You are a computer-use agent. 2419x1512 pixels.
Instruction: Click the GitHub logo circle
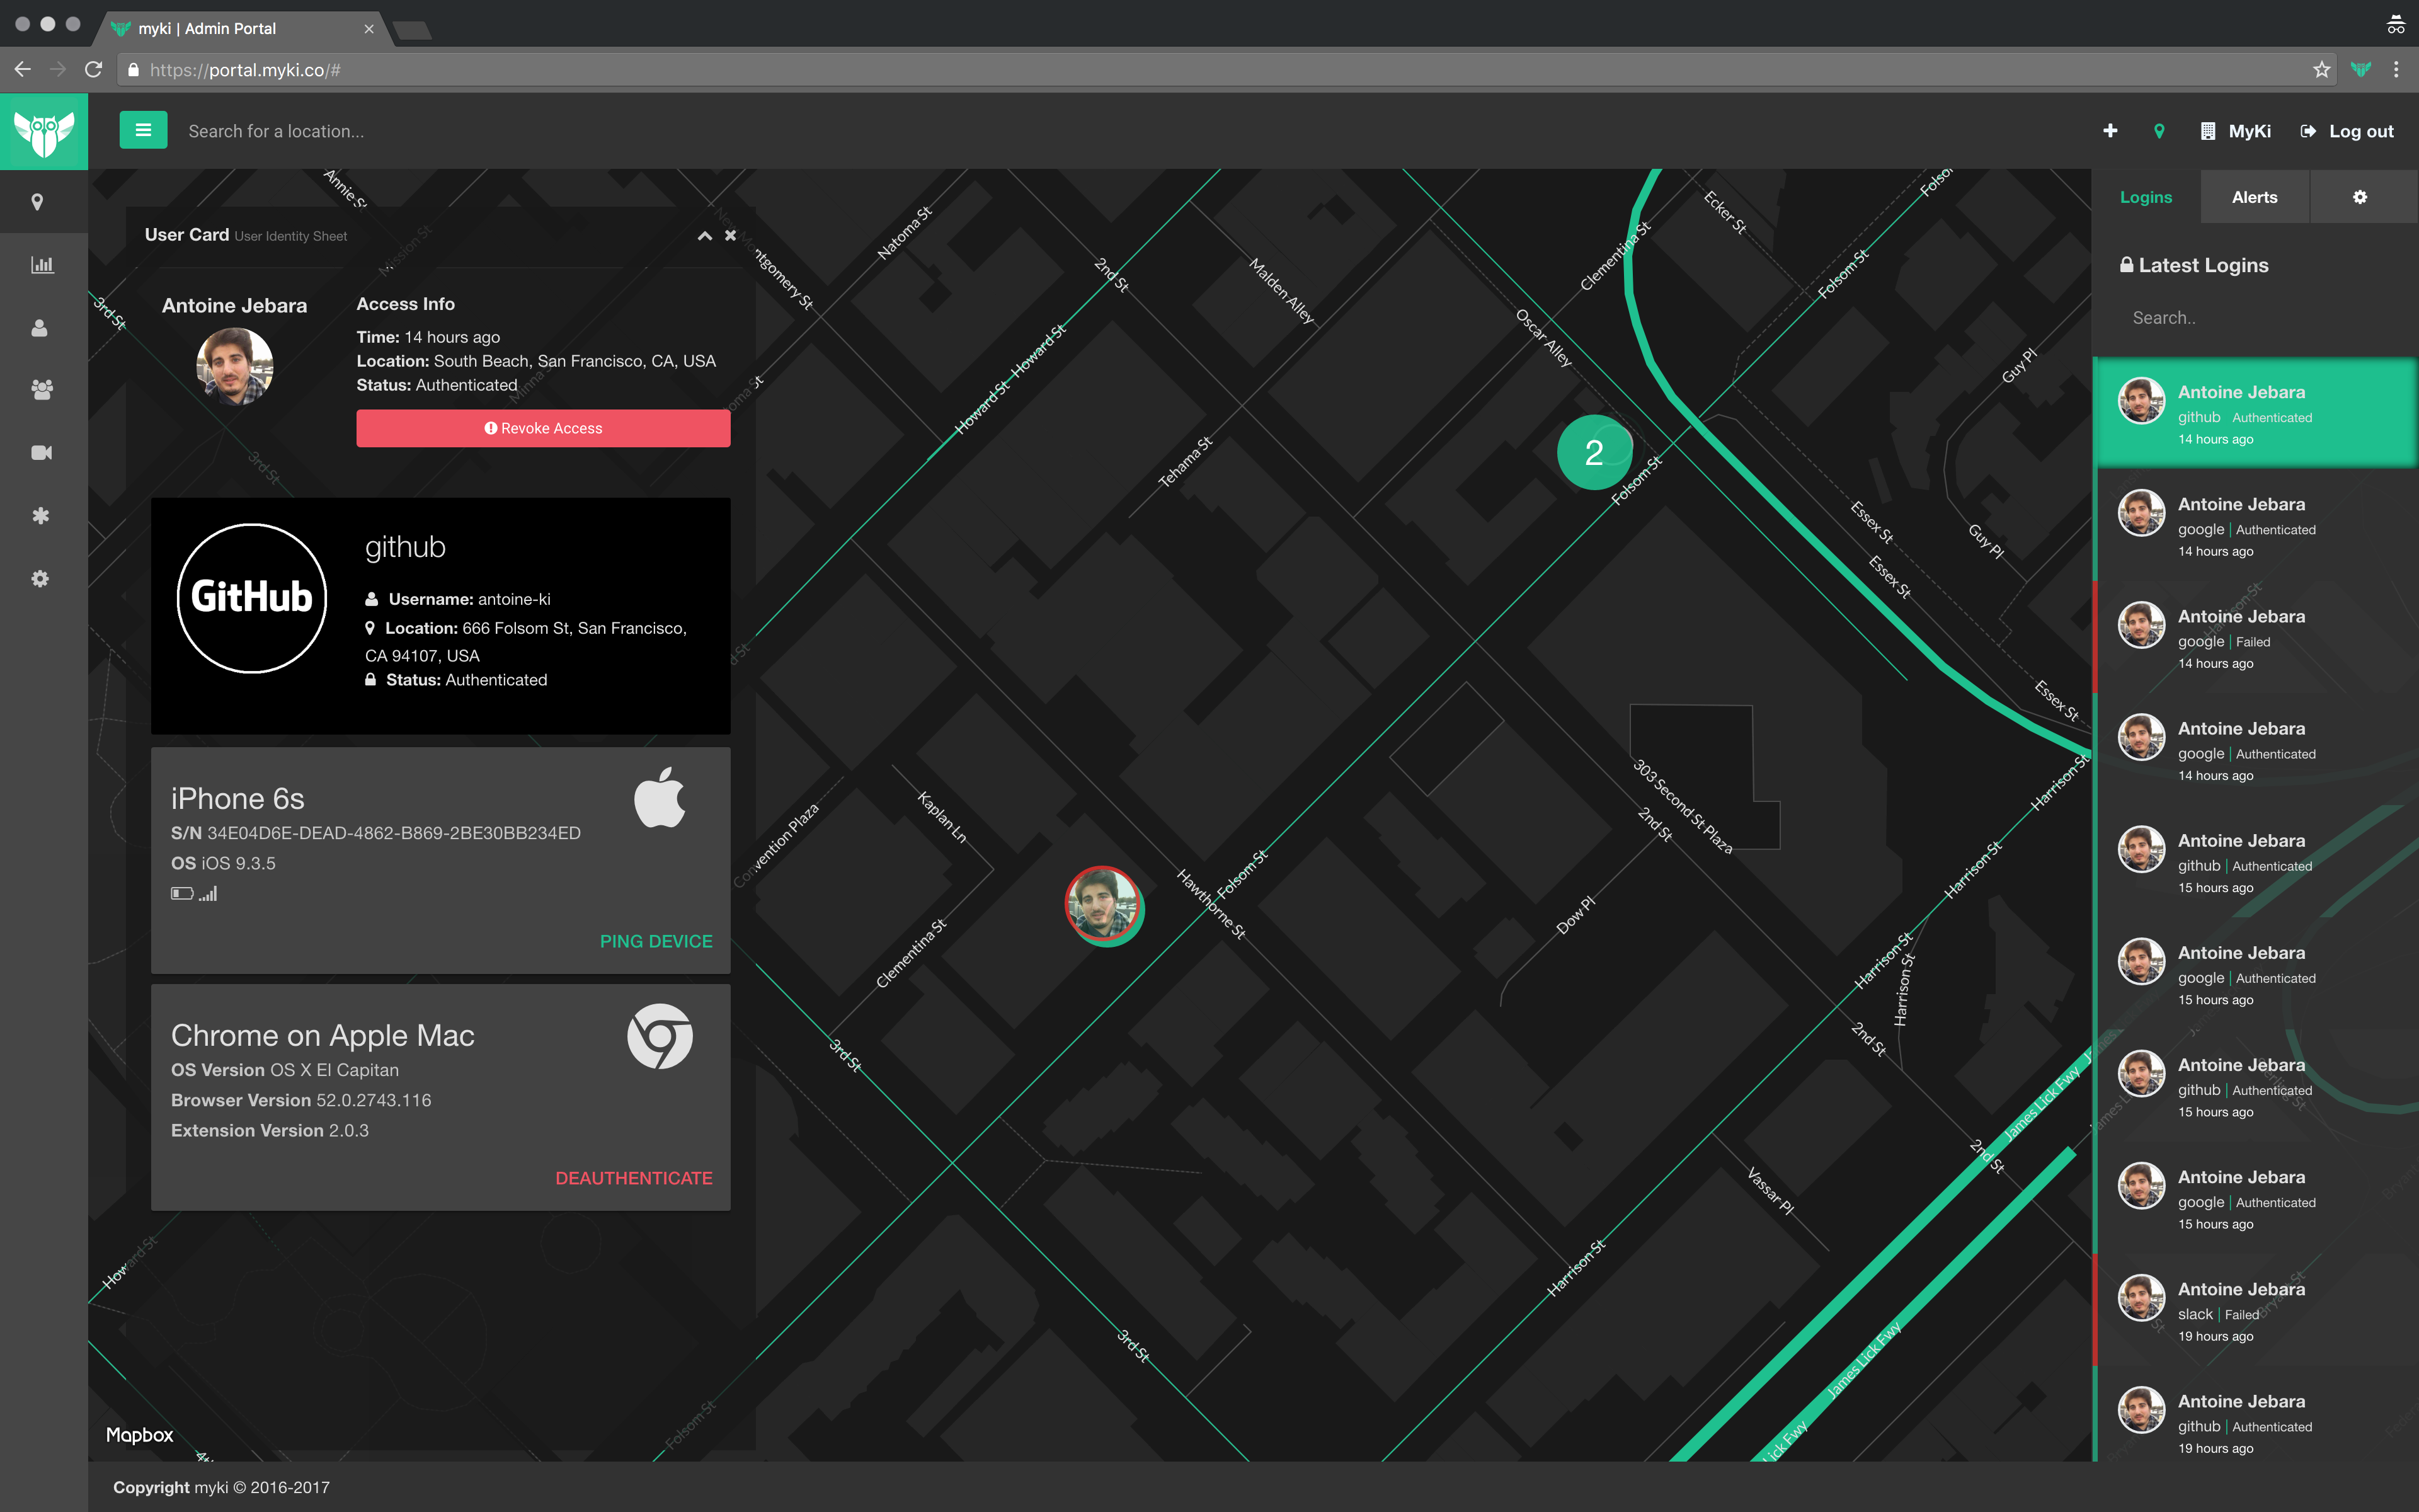point(252,598)
